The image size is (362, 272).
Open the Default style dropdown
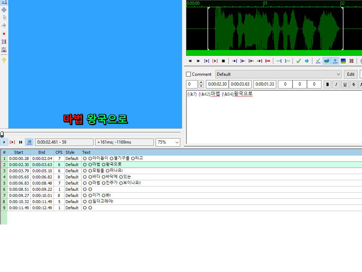278,74
